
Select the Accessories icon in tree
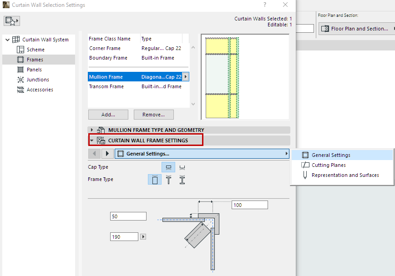[x=20, y=90]
